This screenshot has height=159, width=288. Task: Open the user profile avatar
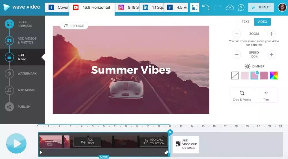[282, 7]
